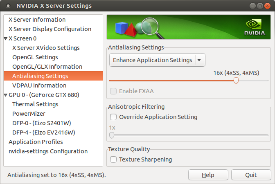
Task: Collapse the GPU 0 GeForce GTX 680 node
Action: (5, 95)
